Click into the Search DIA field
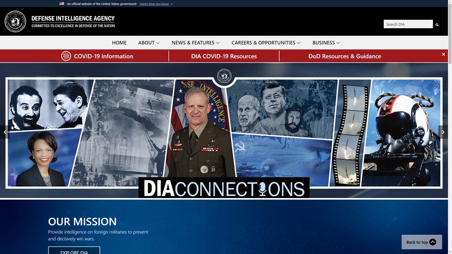 tap(408, 24)
